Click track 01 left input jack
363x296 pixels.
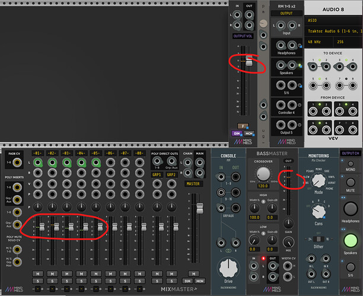(x=39, y=163)
